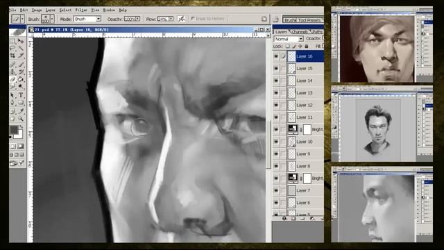Select the Zoom tool
The image size is (444, 250).
point(21,119)
